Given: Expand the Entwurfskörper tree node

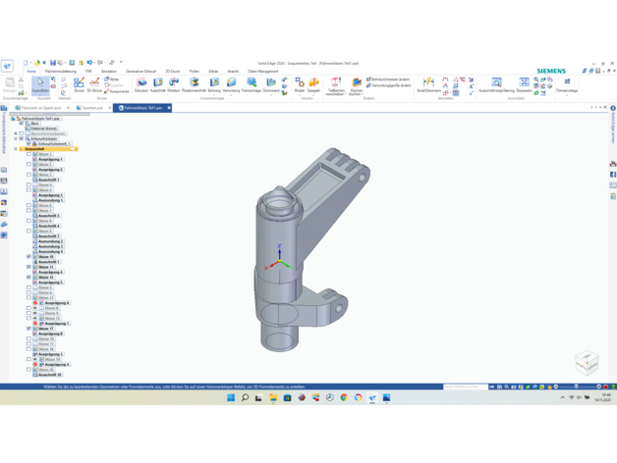Looking at the screenshot, I should click(x=16, y=138).
